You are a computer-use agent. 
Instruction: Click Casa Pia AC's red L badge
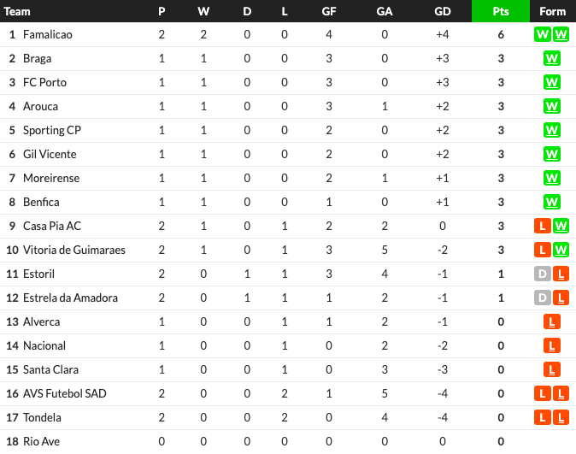click(x=543, y=226)
